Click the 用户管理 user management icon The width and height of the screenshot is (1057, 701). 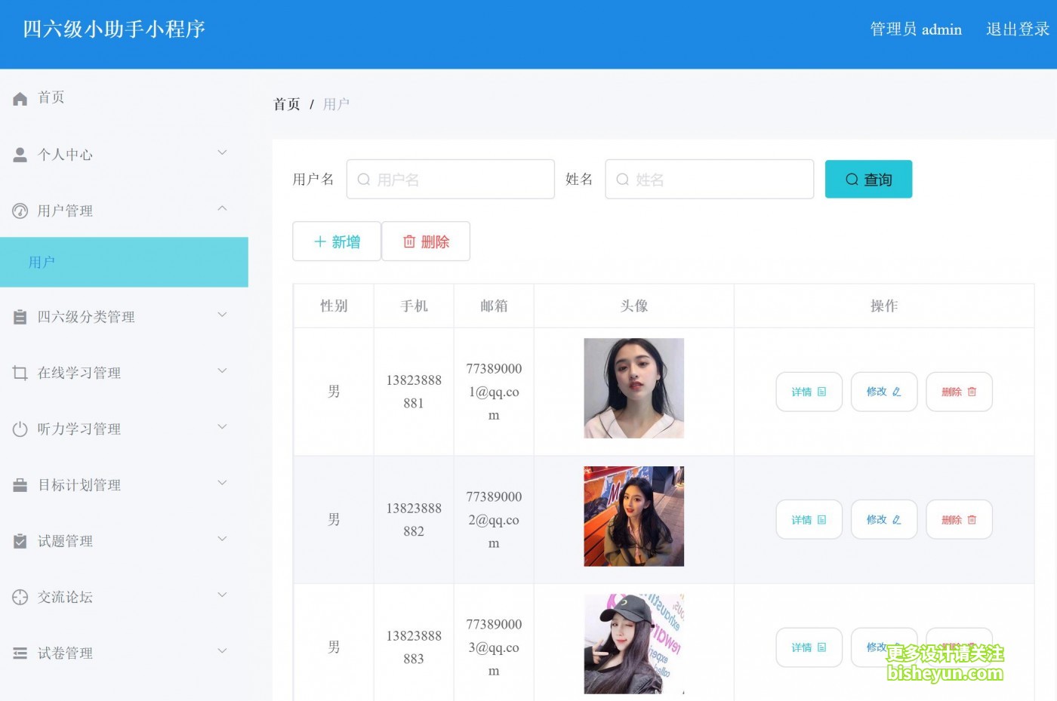pos(20,211)
